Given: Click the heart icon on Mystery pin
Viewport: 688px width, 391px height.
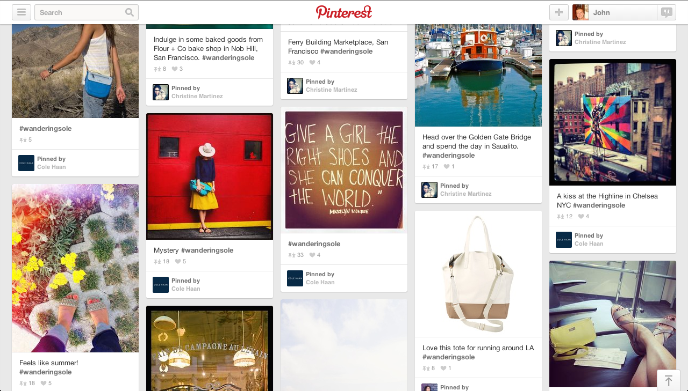Looking at the screenshot, I should [x=177, y=262].
